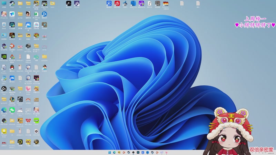The image size is (276, 155).
Task: Open the Kugou Music blue K icon
Action: 109,3
